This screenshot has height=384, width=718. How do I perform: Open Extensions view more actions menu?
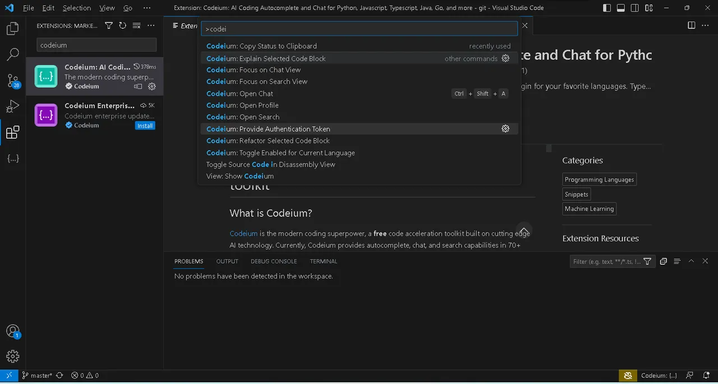[151, 26]
